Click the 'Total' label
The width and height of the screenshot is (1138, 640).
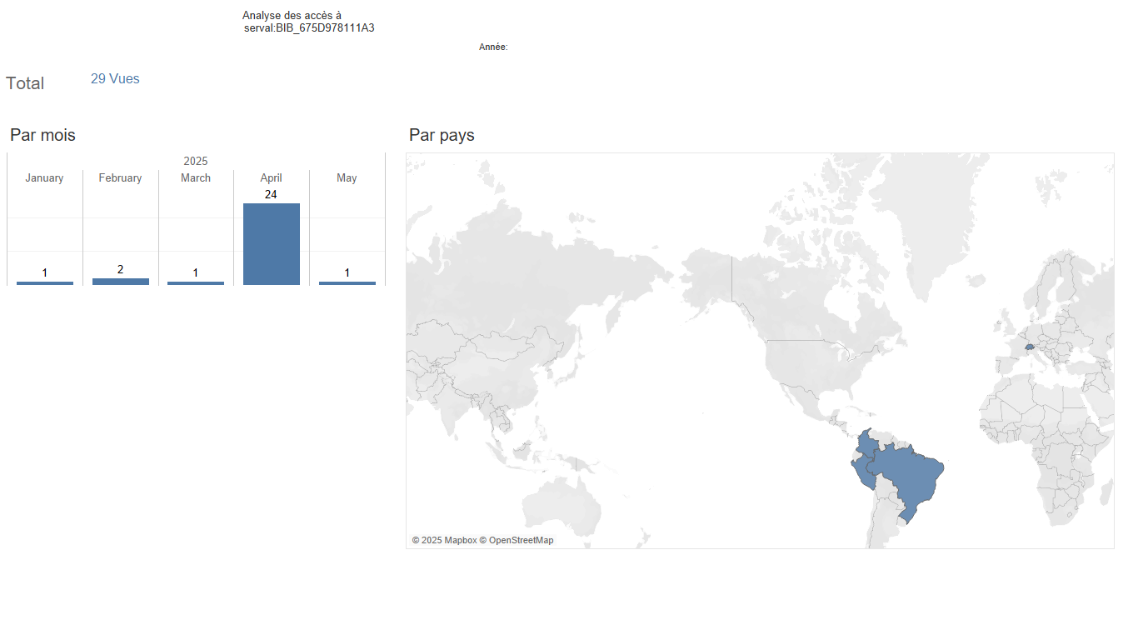[25, 83]
